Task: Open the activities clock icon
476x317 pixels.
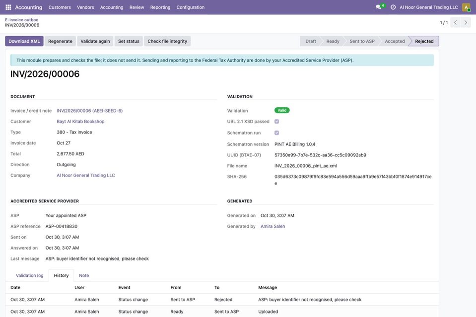Action: coord(393,7)
